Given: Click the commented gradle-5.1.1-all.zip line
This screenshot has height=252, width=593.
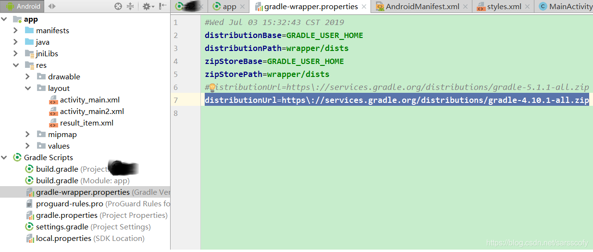Looking at the screenshot, I should (x=397, y=88).
